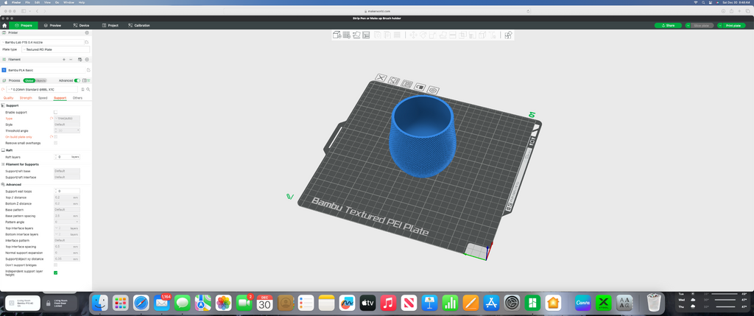Screen dimensions: 754x316
Task: Go to the Home screen icon
Action: [4, 25]
